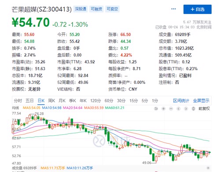The width and height of the screenshot is (220, 172).
Task: Click the 今开 value 55.20
Action: (74, 35)
